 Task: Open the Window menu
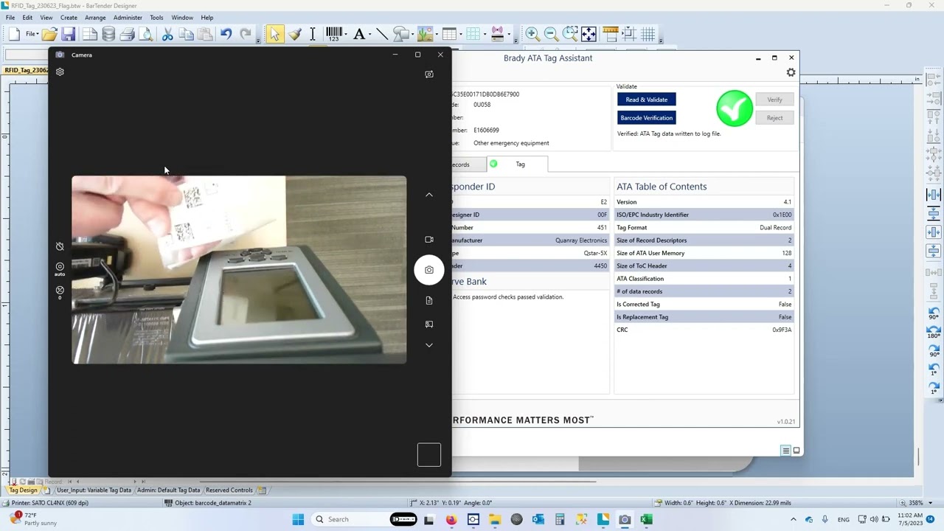(182, 18)
